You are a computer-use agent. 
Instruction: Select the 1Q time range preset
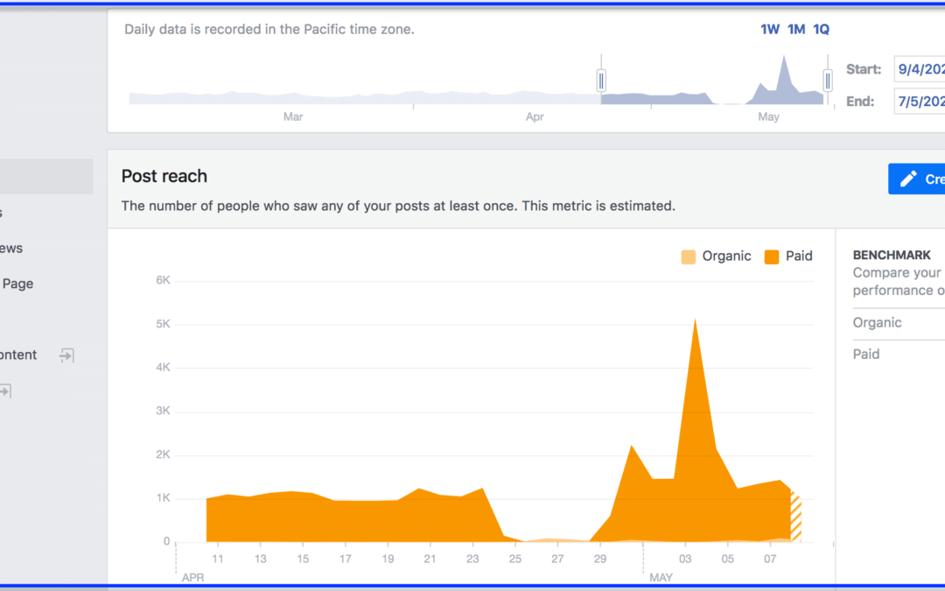pyautogui.click(x=821, y=29)
